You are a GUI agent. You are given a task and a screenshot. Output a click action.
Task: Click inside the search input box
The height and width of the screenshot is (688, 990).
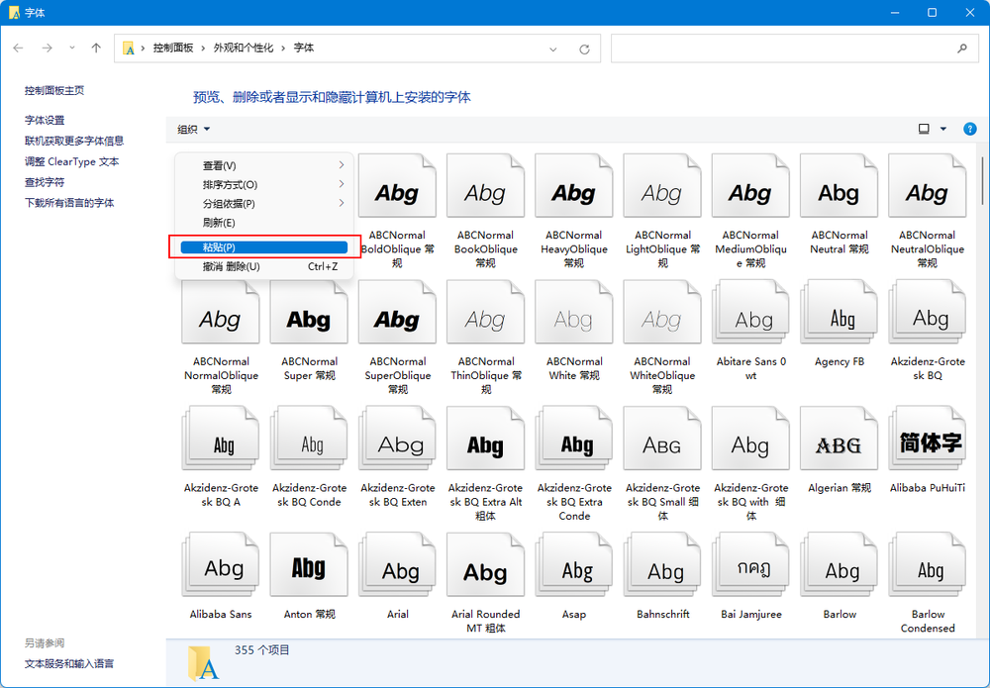(x=792, y=48)
